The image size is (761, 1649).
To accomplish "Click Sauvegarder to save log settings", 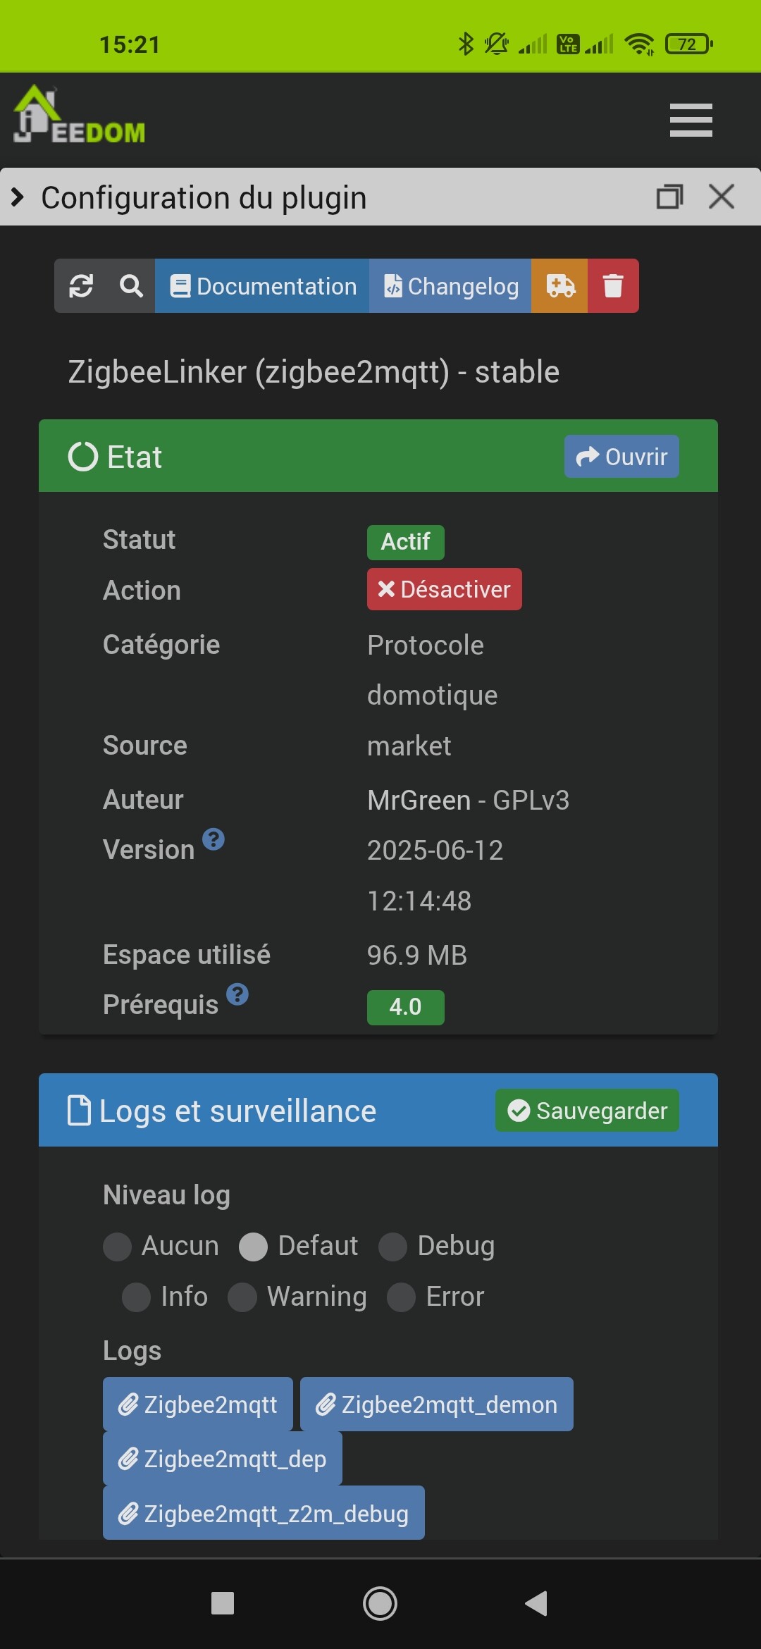I will coord(587,1111).
